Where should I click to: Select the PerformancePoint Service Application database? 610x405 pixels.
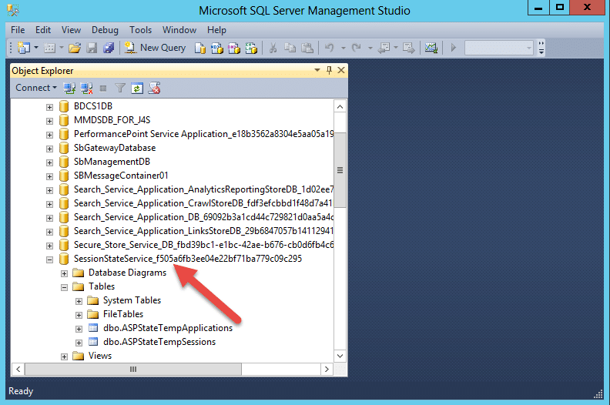pyautogui.click(x=203, y=134)
